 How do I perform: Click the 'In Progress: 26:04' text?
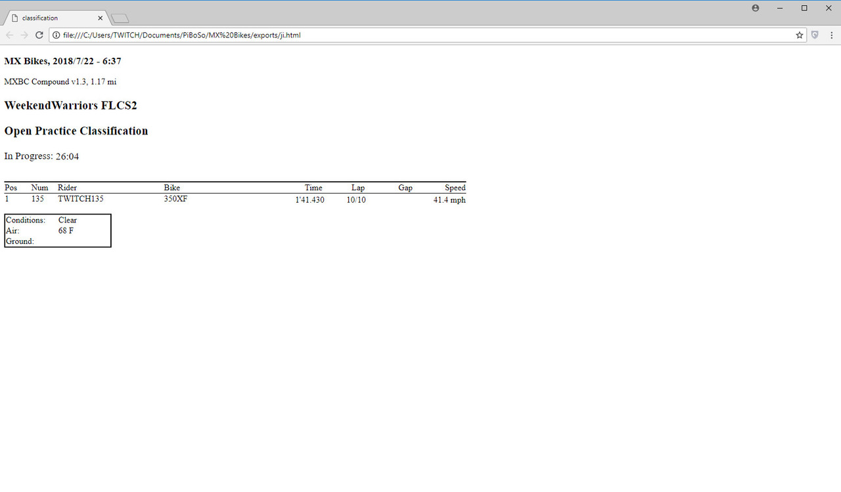pyautogui.click(x=41, y=156)
